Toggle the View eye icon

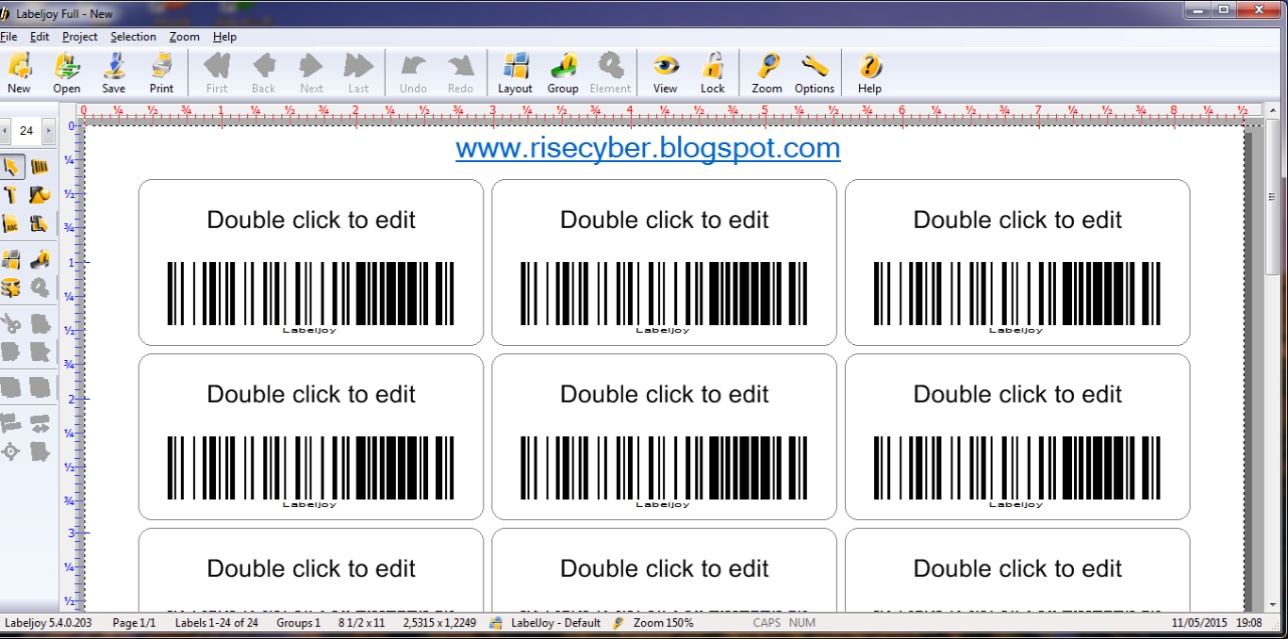666,74
